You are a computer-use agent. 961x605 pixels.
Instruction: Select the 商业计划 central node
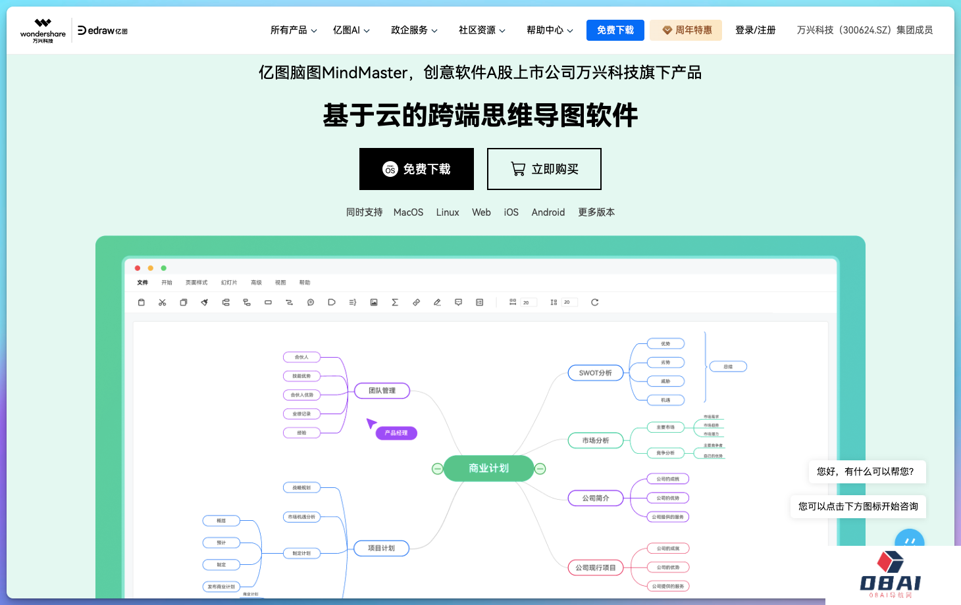point(488,468)
